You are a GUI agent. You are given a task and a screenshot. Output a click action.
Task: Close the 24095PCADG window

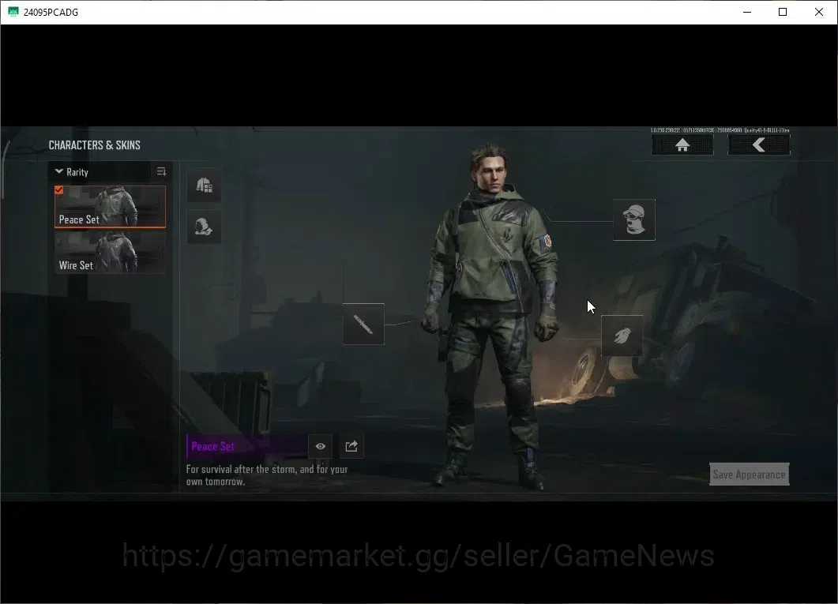[x=819, y=12]
